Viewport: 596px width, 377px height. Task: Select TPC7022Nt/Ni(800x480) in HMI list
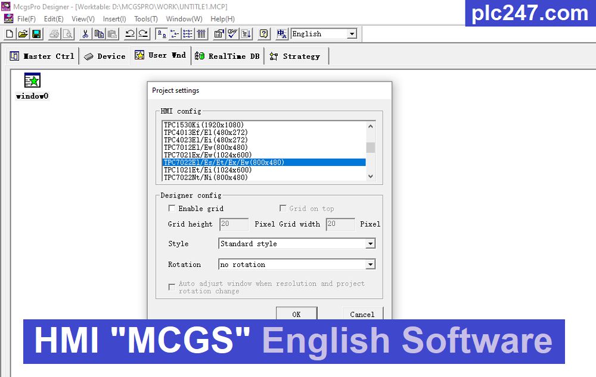coord(264,177)
